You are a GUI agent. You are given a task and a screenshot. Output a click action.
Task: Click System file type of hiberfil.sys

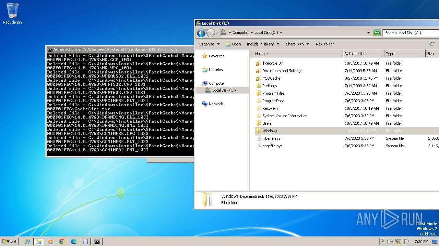[x=395, y=138]
